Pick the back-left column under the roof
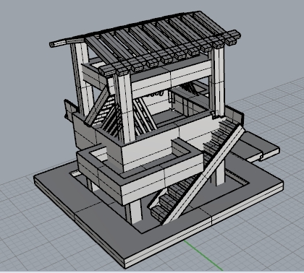 (82, 78)
